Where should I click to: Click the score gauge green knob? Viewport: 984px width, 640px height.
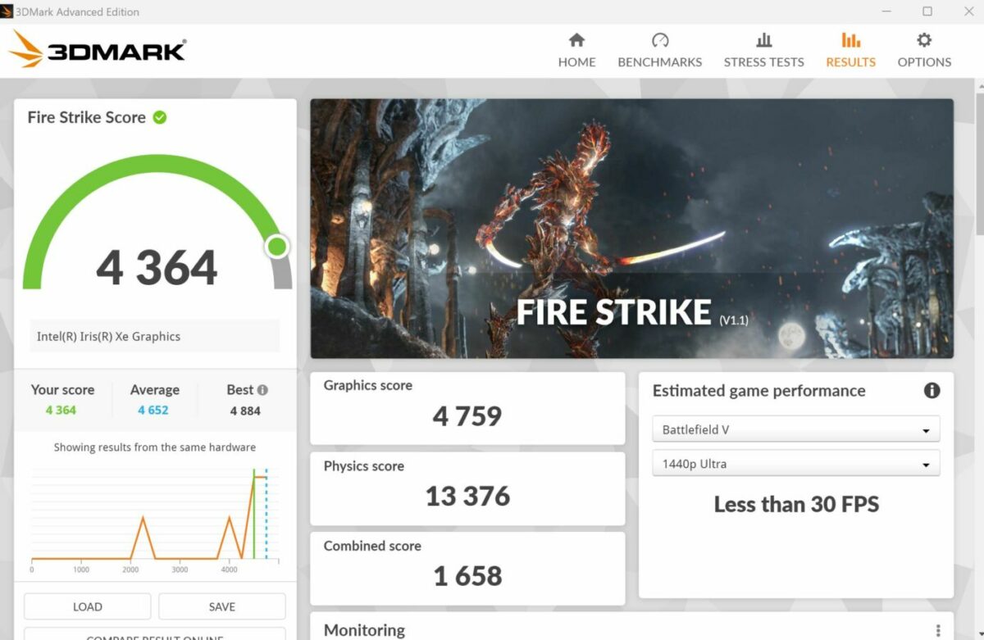[277, 246]
